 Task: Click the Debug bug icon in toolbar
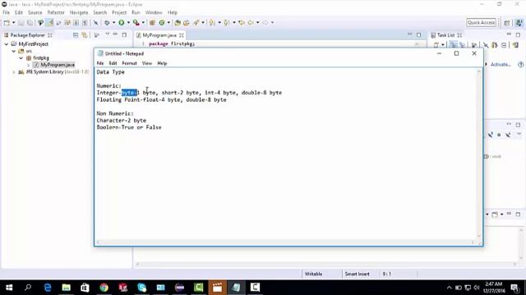click(x=107, y=23)
